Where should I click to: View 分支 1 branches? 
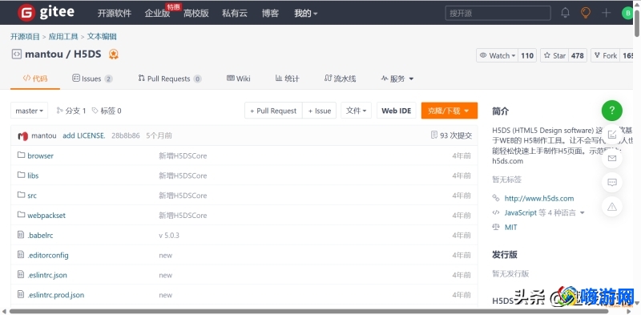tap(71, 111)
